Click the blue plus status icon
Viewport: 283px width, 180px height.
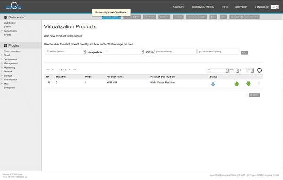(213, 84)
